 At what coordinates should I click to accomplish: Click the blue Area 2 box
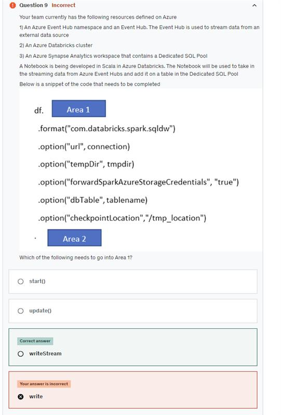coord(74,238)
